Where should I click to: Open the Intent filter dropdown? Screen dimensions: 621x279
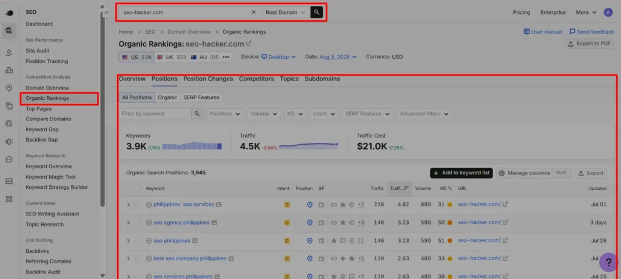click(324, 114)
